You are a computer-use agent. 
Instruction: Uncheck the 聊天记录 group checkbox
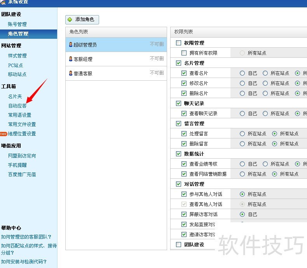pos(179,104)
